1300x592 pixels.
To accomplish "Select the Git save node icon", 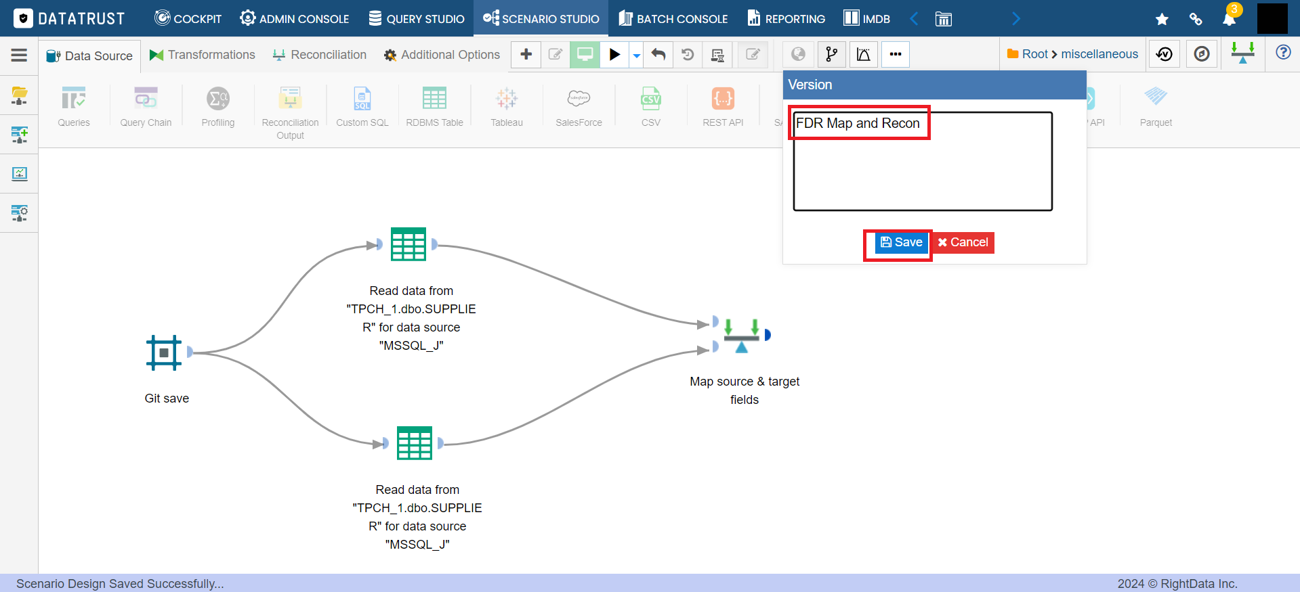I will 164,352.
